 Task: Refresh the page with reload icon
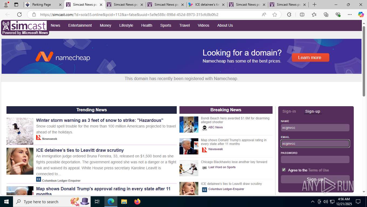click(x=19, y=15)
